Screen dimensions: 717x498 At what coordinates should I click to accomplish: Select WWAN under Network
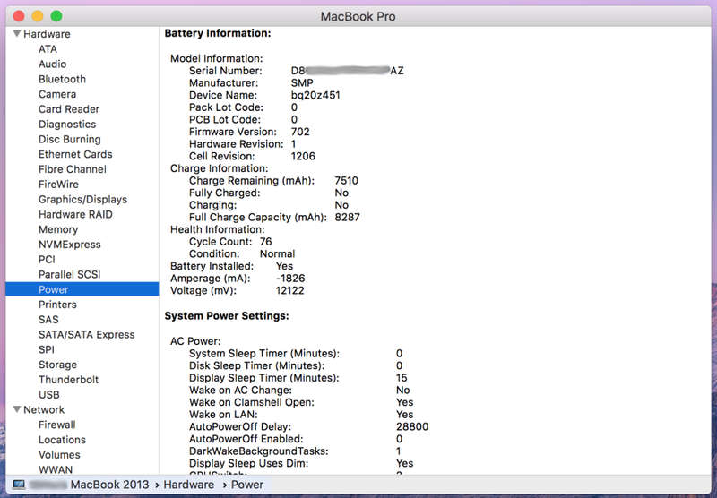[56, 469]
